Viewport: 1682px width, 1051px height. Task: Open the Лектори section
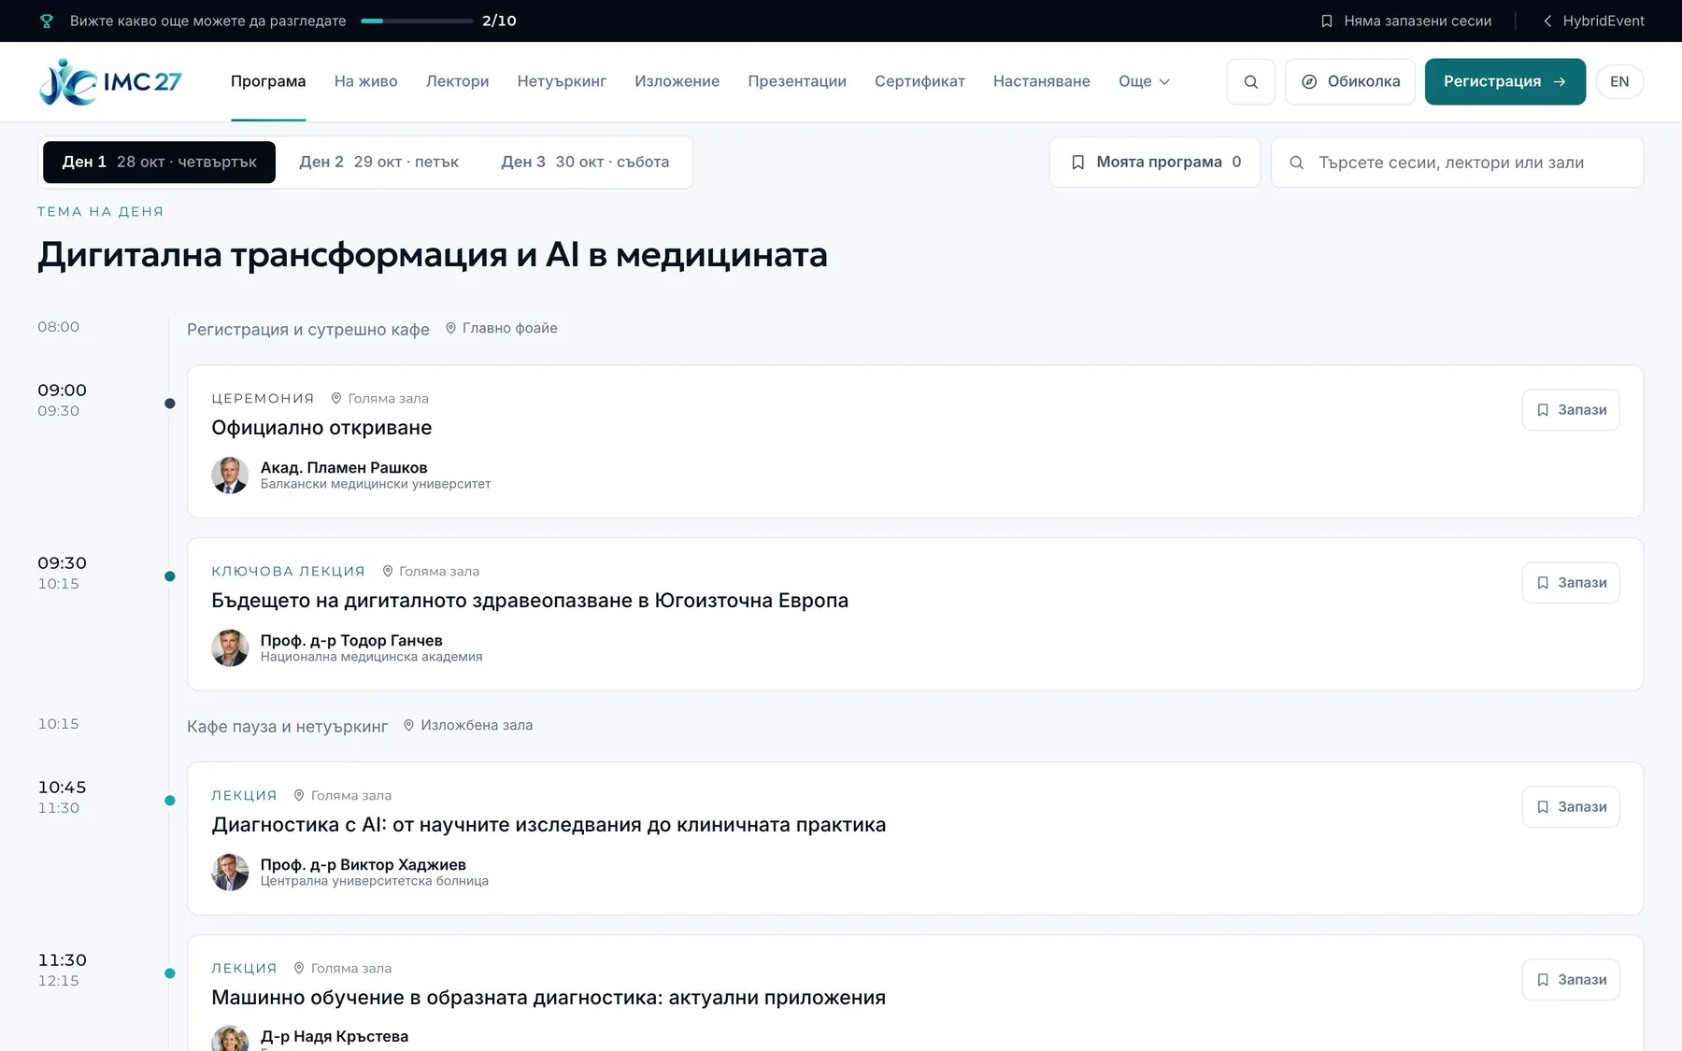pyautogui.click(x=457, y=81)
